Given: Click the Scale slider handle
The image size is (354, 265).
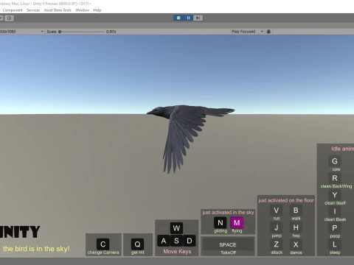Looking at the screenshot, I should 60,32.
